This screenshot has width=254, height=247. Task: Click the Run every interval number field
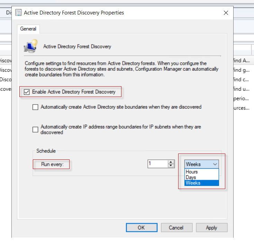click(158, 164)
